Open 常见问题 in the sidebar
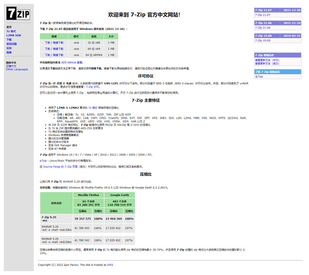 click(11, 44)
